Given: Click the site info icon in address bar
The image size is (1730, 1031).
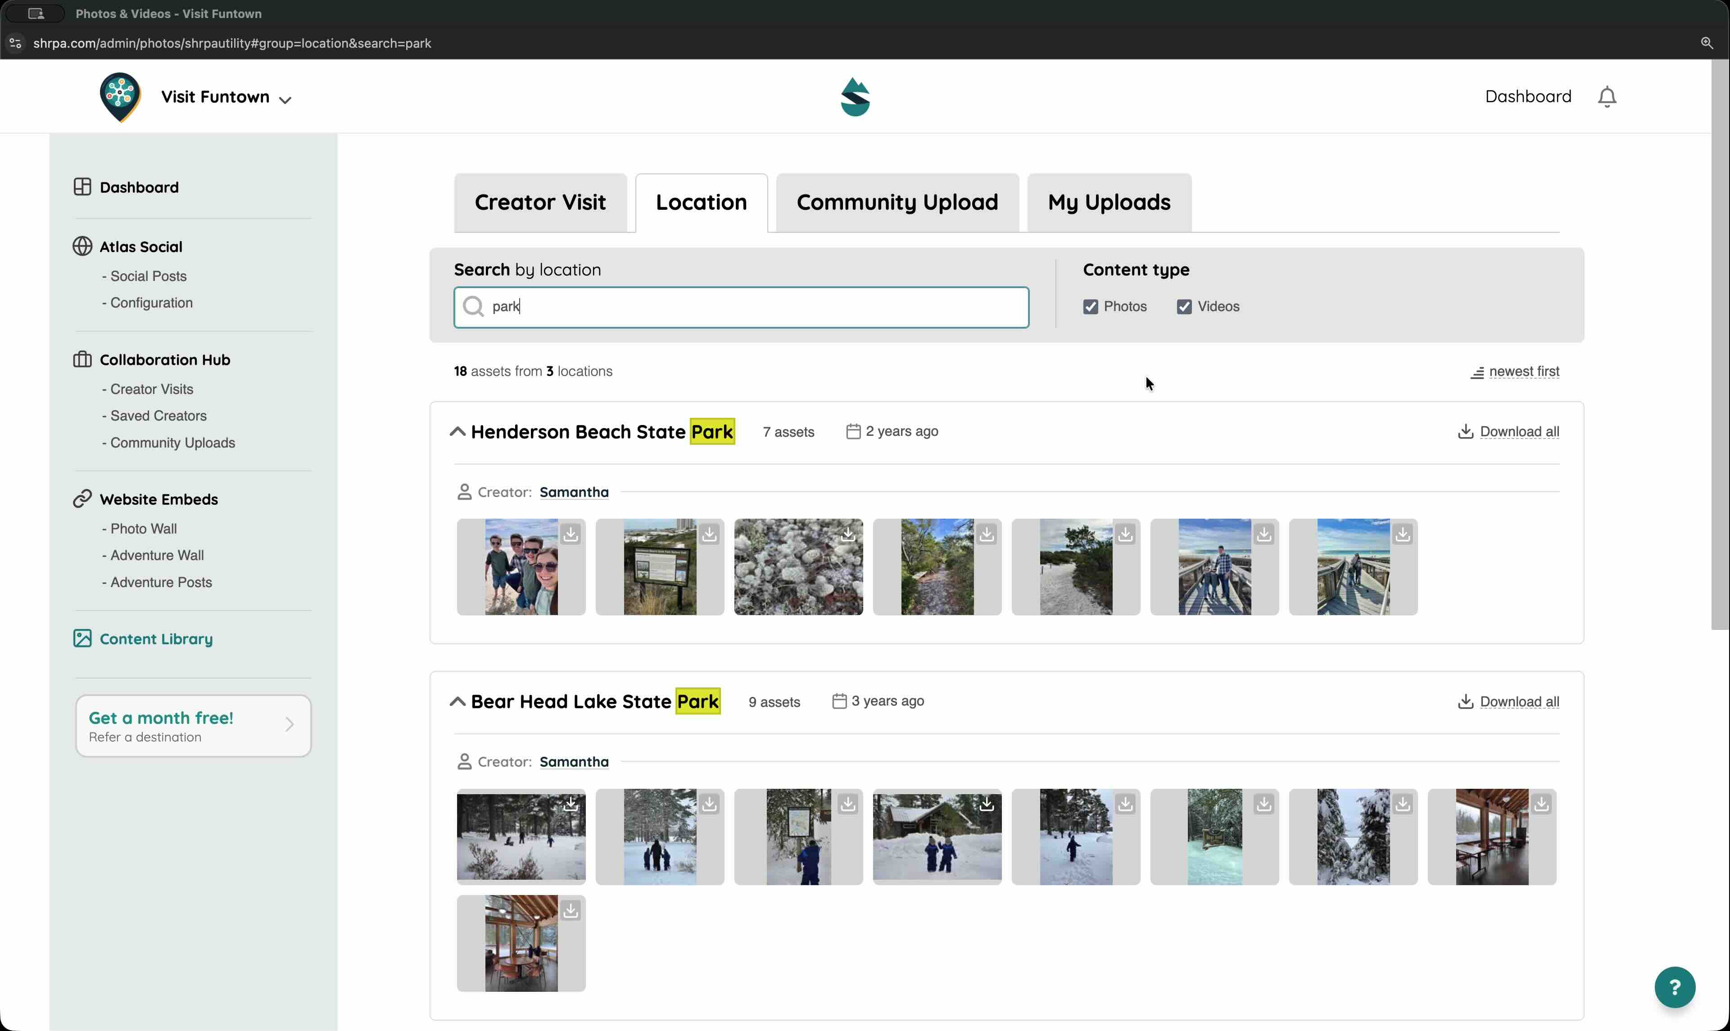Looking at the screenshot, I should coord(15,43).
